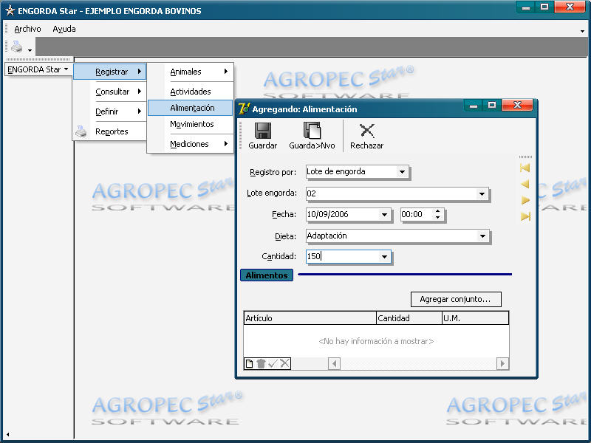Click the Cantidad column header in grid

point(409,318)
